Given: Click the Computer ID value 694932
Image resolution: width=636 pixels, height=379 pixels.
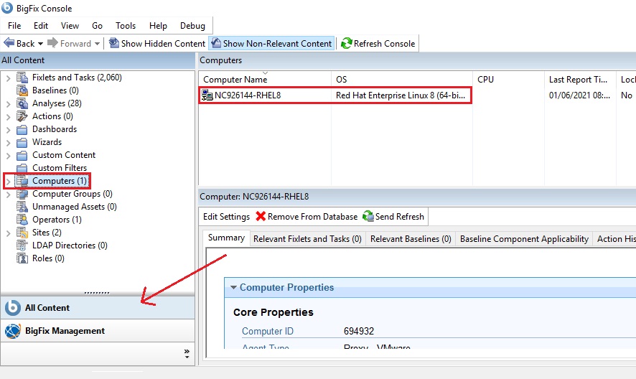Looking at the screenshot, I should pyautogui.click(x=359, y=331).
